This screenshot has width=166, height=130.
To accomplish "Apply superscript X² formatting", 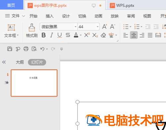I will [x=87, y=35].
